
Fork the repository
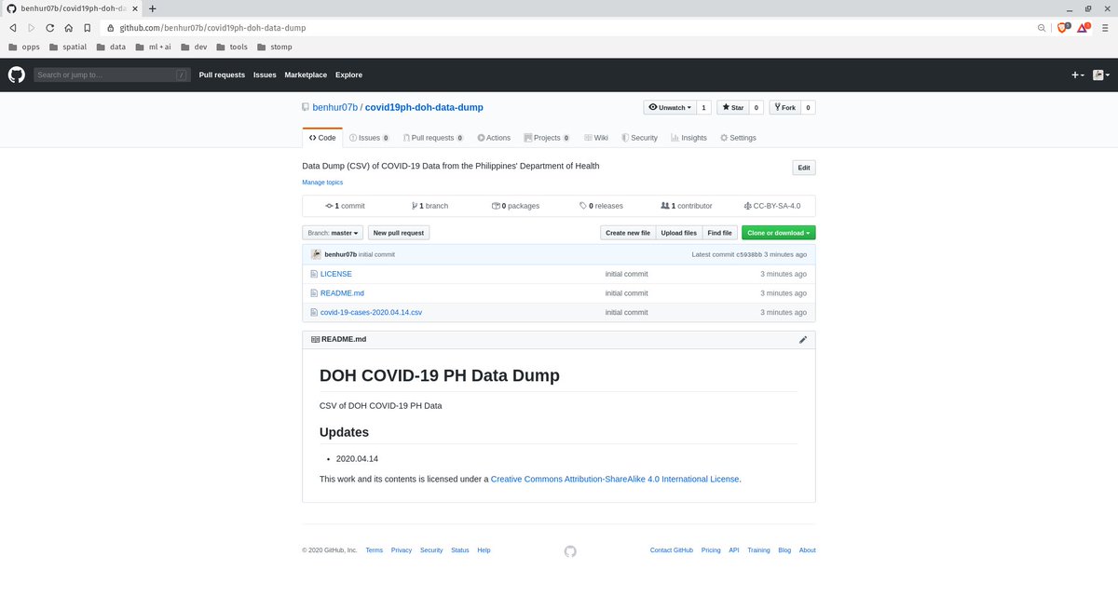pyautogui.click(x=784, y=108)
